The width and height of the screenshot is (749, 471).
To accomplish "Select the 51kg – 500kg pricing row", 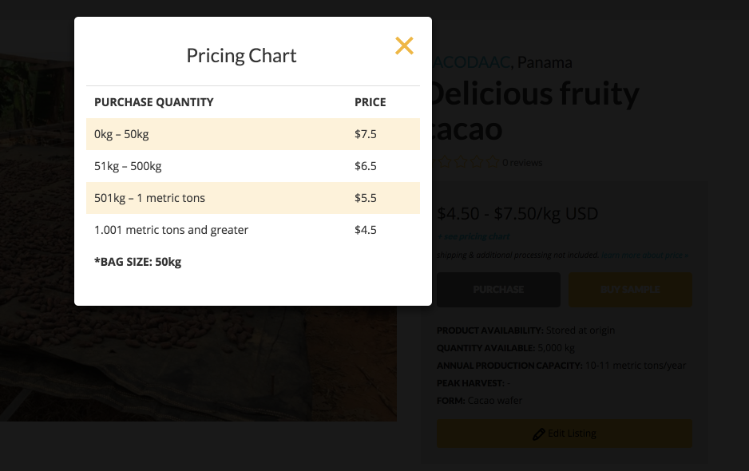I will coord(252,166).
